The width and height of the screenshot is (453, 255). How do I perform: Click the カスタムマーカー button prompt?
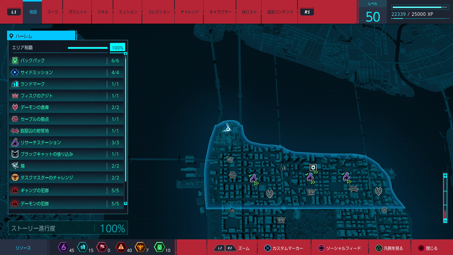284,248
